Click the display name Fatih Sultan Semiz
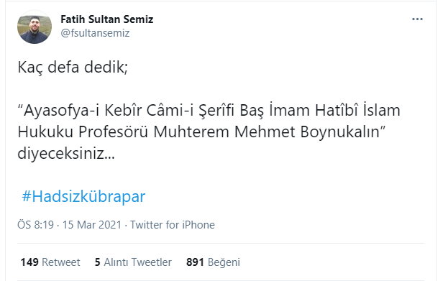 pos(106,19)
